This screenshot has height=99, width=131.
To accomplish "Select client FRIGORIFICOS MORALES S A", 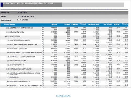I will [20, 81].
